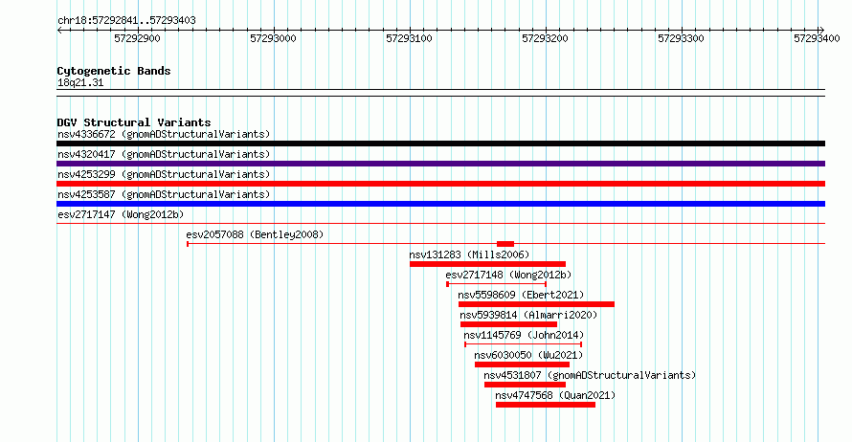Click the DGV Structural Variants track title

pos(134,122)
